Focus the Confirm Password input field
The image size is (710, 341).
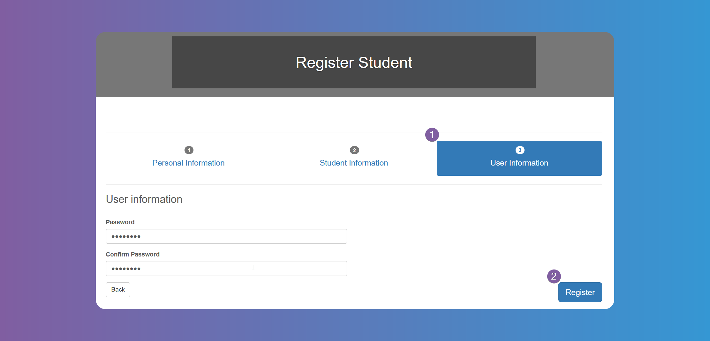[226, 268]
